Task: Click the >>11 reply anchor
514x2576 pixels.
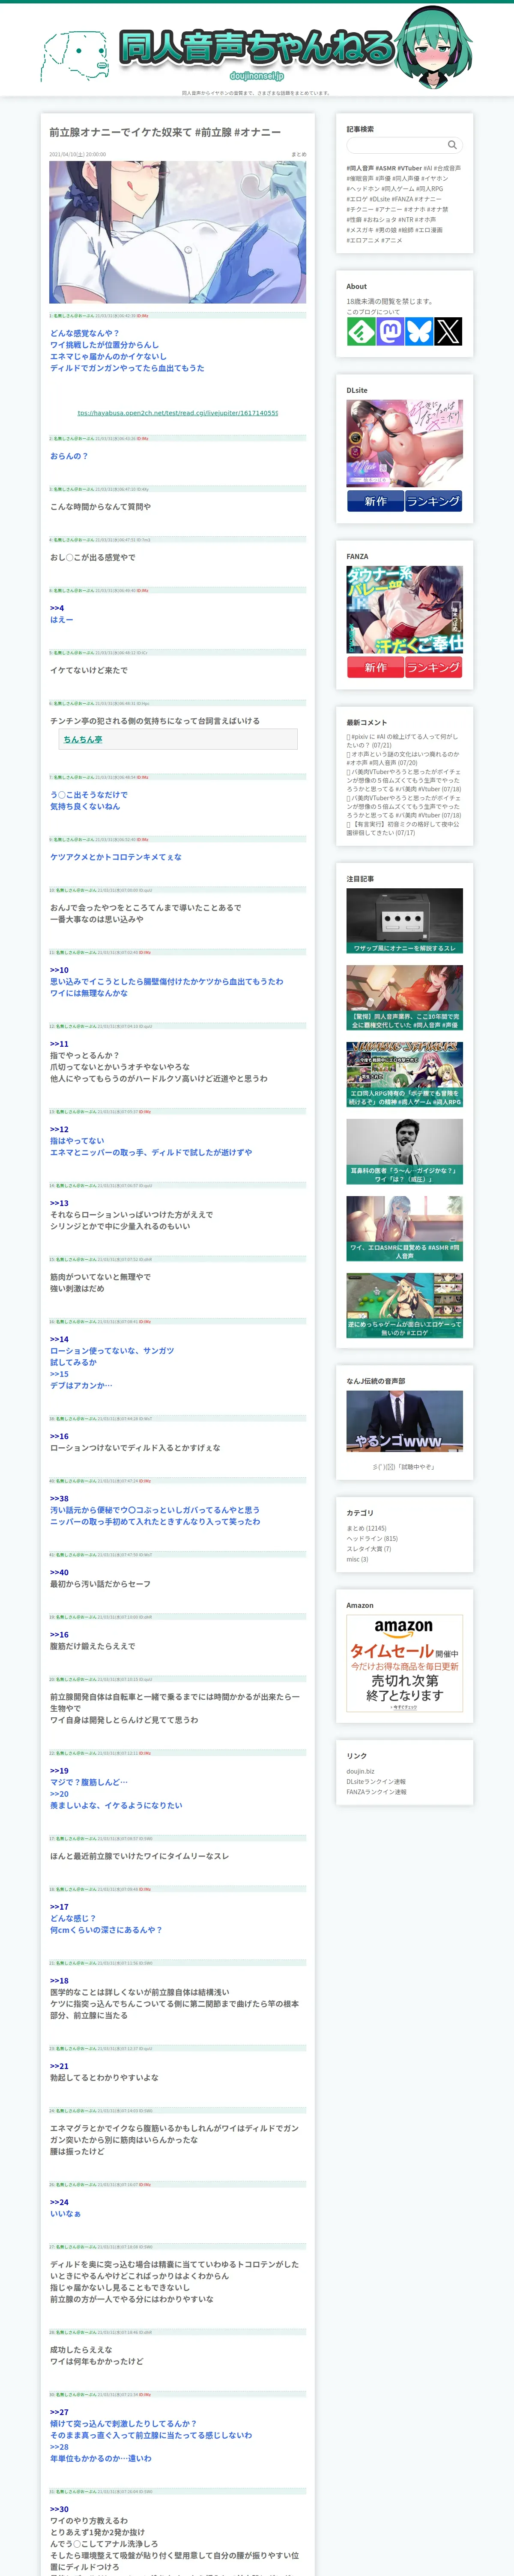Action: 60,1044
